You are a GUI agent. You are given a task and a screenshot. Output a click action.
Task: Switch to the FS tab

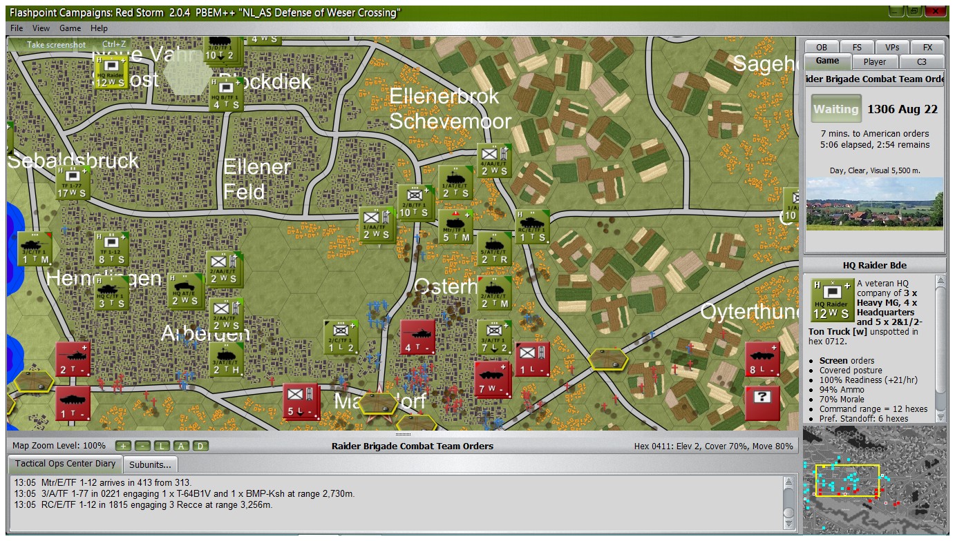pyautogui.click(x=857, y=47)
